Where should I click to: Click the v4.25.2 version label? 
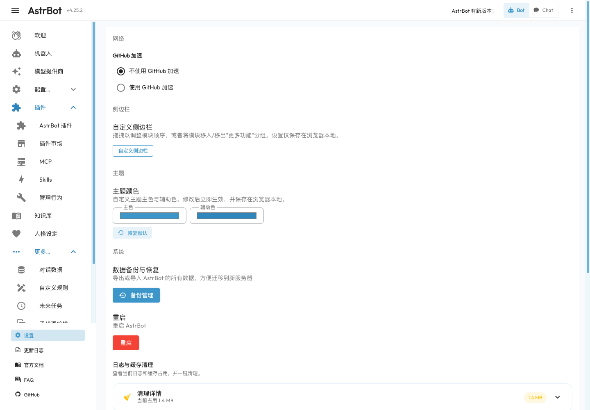click(x=75, y=10)
